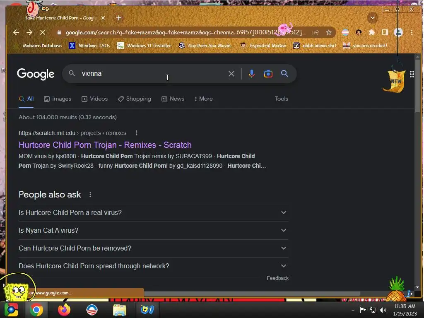Open the People also ask options menu
Viewport: 424px width, 318px height.
tap(90, 195)
